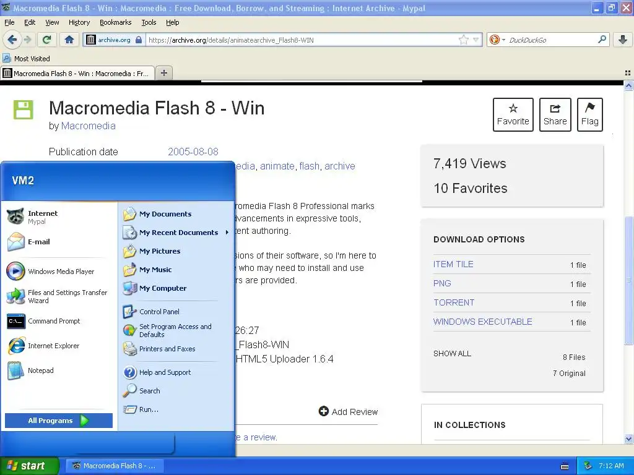Click the archive.org site identity icon

91,40
